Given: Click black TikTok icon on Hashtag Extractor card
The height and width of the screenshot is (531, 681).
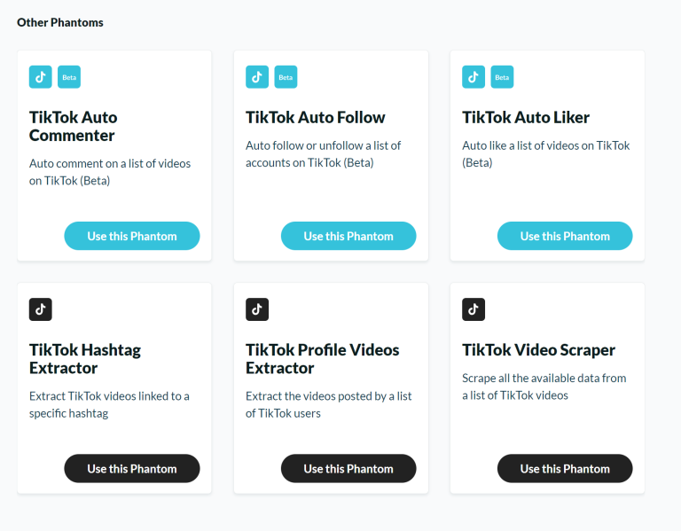Looking at the screenshot, I should [x=41, y=309].
